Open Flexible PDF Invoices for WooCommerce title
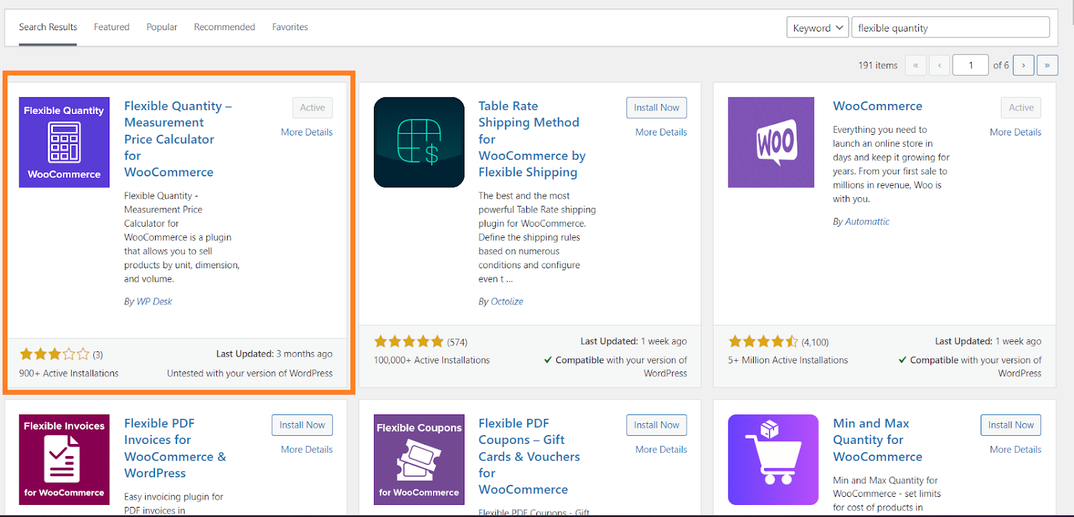This screenshot has width=1074, height=517. coord(175,448)
